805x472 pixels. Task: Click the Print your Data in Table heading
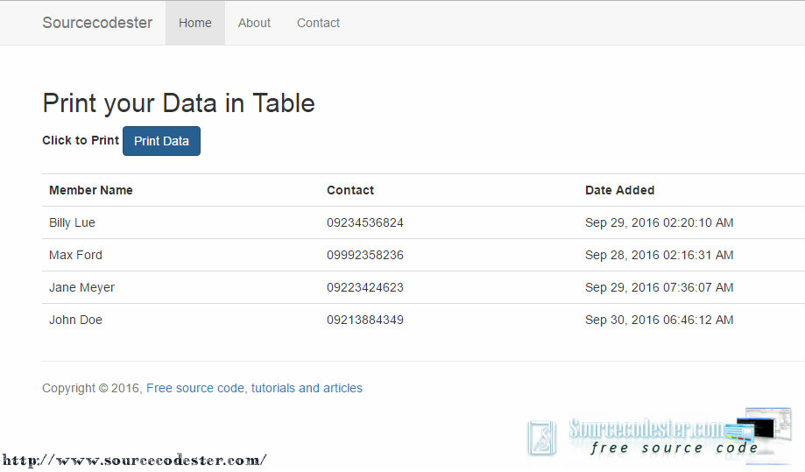(179, 103)
